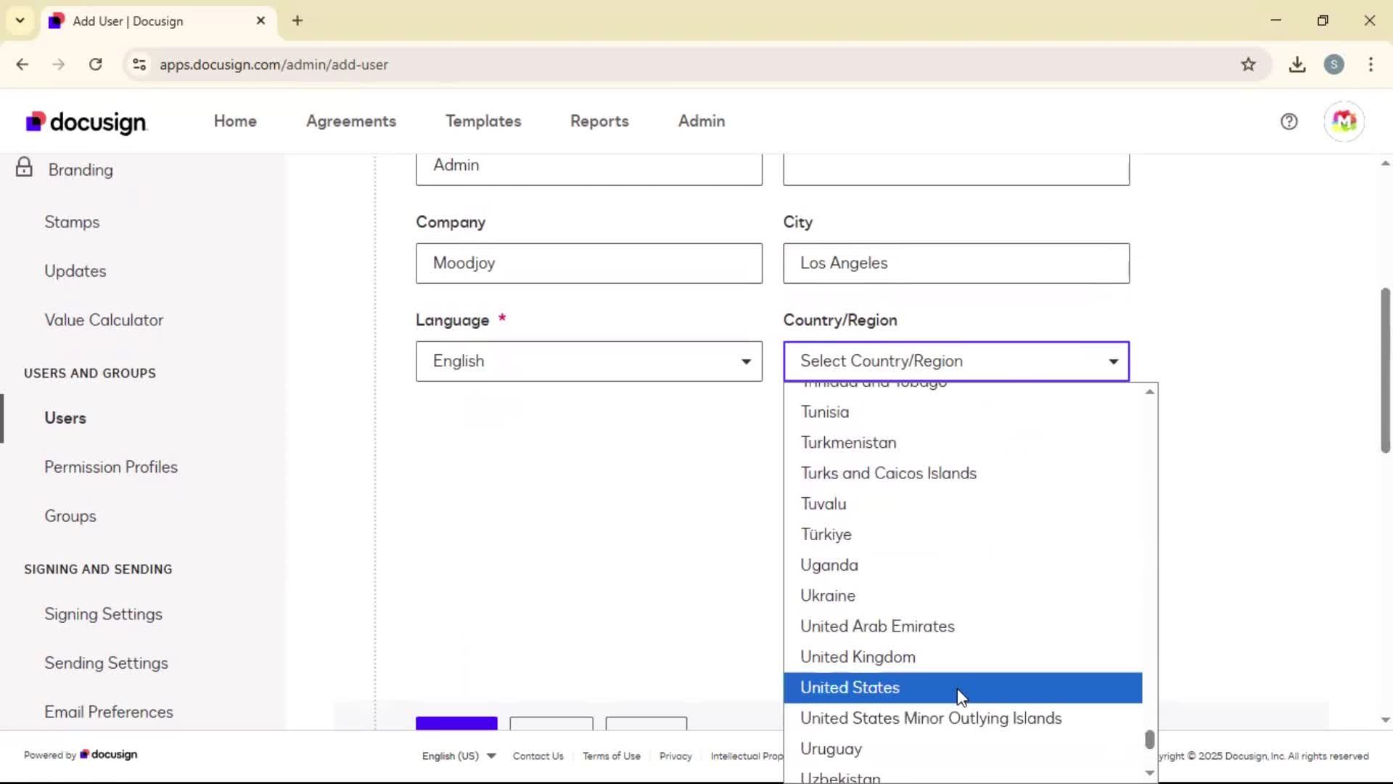Open the account profile avatar
Image resolution: width=1393 pixels, height=784 pixels.
tap(1344, 121)
